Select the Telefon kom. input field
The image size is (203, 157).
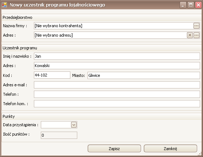coord(117,104)
